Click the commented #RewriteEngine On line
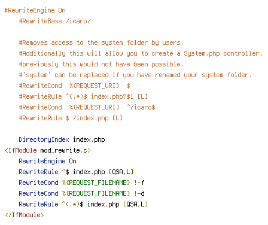This screenshot has width=268, height=225. (x=35, y=10)
